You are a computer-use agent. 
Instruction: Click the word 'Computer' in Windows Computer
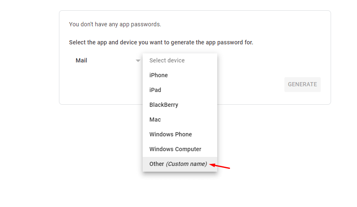click(188, 149)
